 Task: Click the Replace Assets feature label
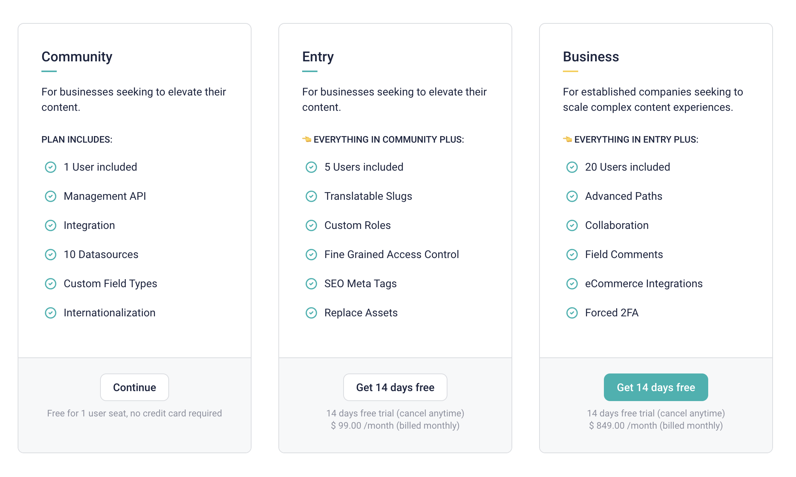[361, 313]
